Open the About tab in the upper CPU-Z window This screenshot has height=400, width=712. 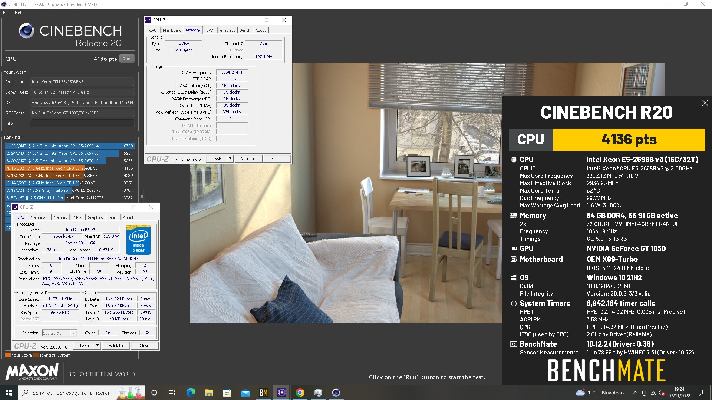pyautogui.click(x=261, y=30)
